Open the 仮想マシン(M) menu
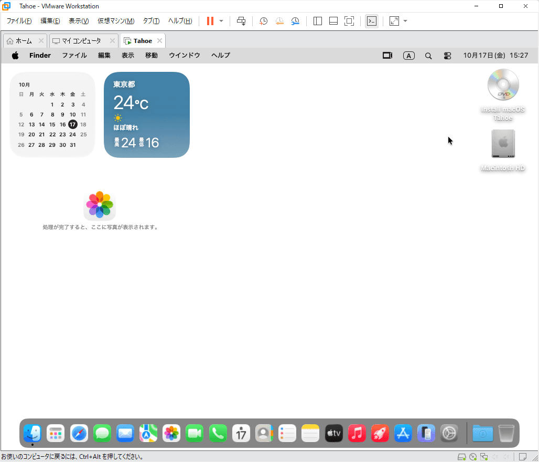 pyautogui.click(x=116, y=21)
